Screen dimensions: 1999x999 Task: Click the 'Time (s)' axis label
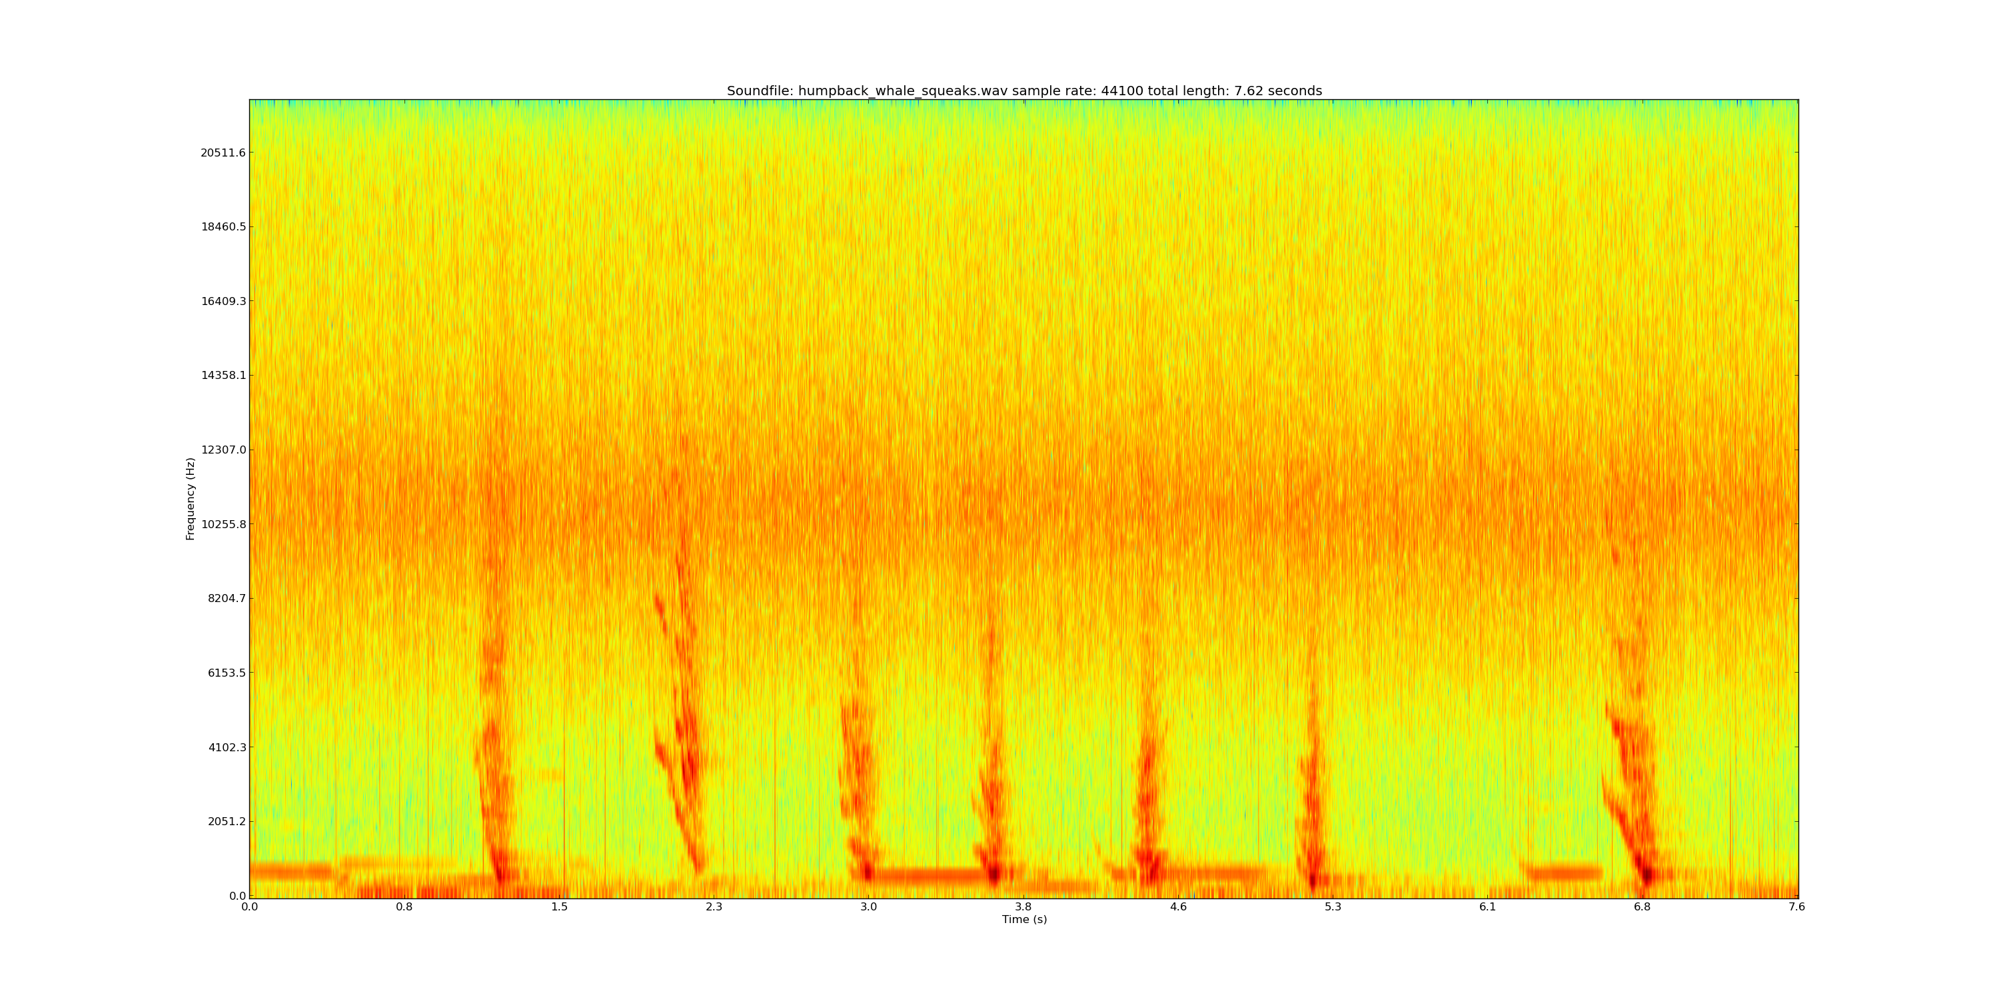tap(1023, 919)
